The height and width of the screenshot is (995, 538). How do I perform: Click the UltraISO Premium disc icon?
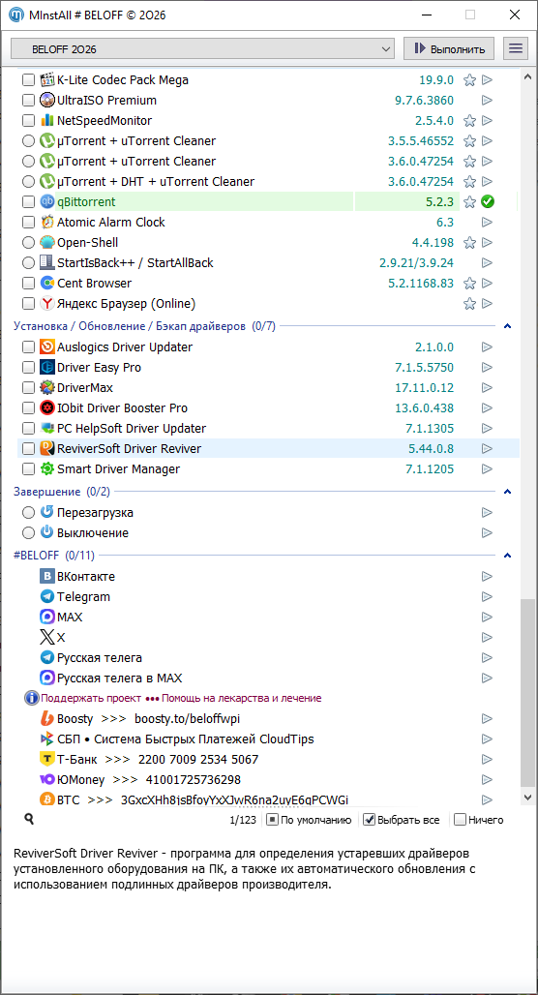[47, 101]
